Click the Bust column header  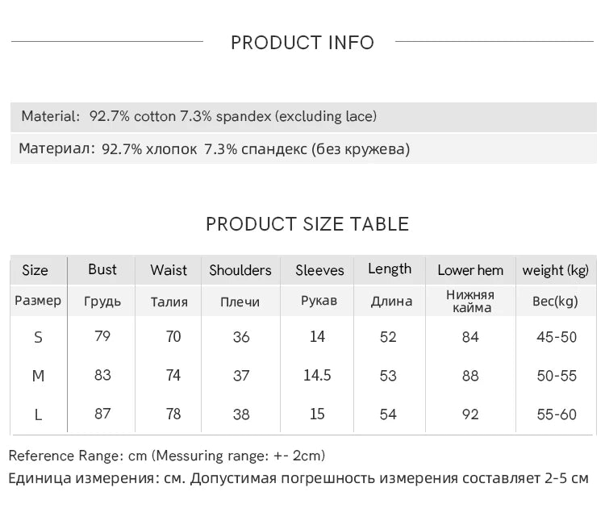(102, 269)
